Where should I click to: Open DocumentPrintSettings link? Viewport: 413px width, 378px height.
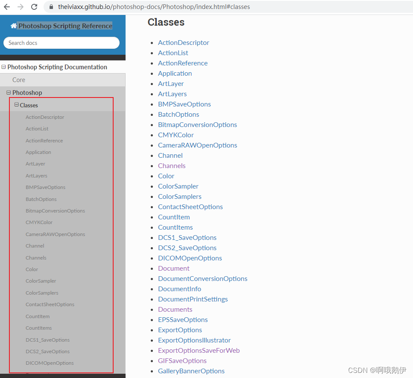[193, 299]
